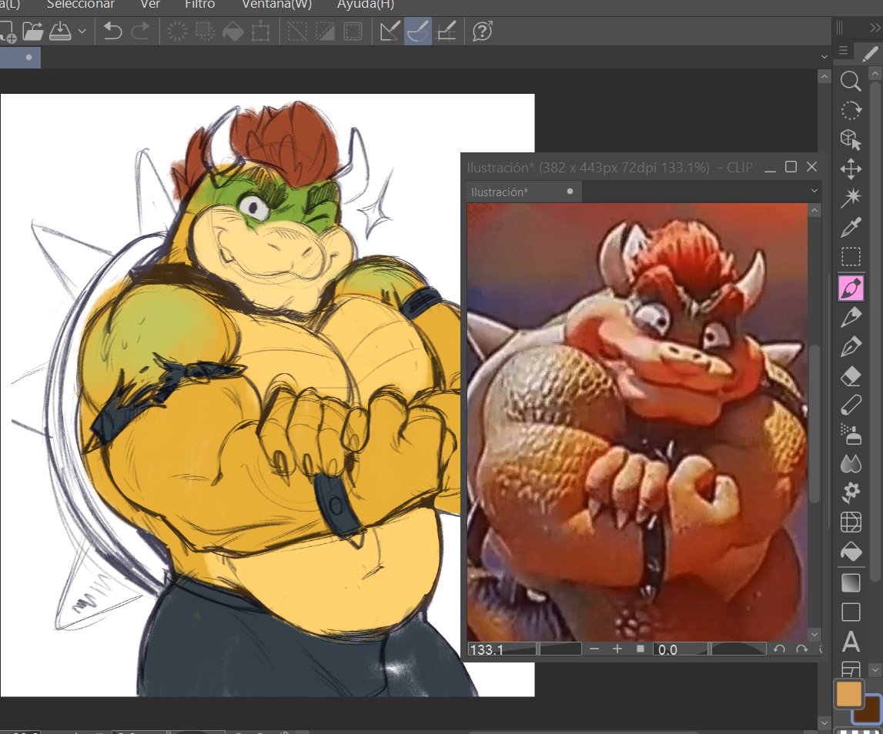Rotate reference view left button
883x734 pixels.
[x=779, y=649]
